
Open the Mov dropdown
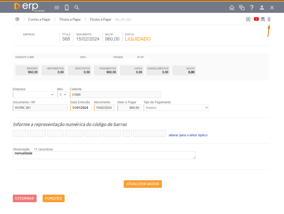(62, 94)
